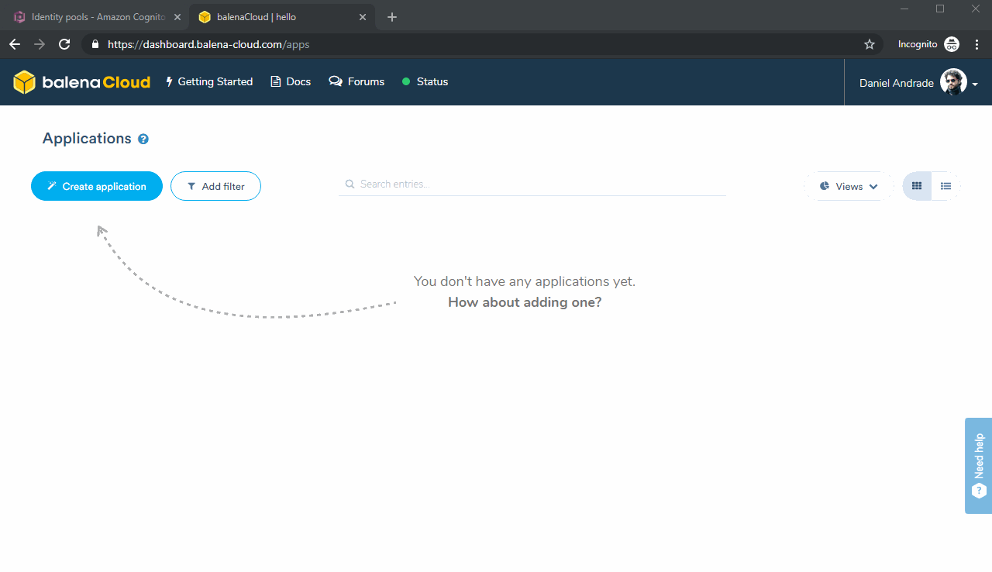The image size is (992, 572).
Task: Open Daniel Andrade account menu arrow
Action: click(x=975, y=84)
